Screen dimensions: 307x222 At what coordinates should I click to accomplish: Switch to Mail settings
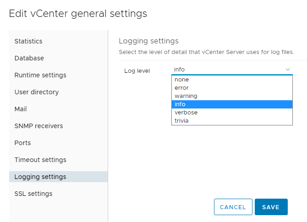[x=21, y=109]
